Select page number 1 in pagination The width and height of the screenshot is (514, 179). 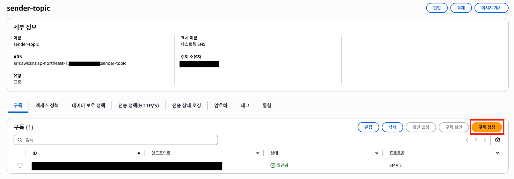[x=476, y=140]
